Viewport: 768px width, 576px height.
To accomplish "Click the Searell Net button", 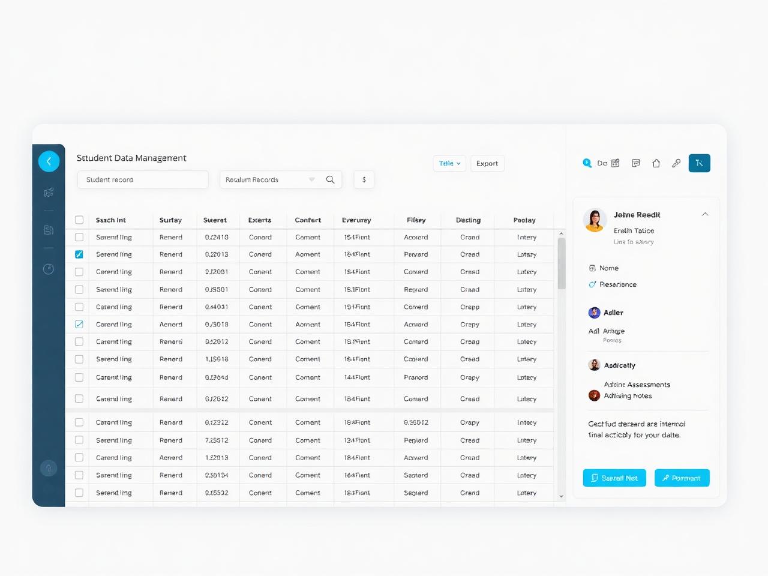I will [x=614, y=478].
